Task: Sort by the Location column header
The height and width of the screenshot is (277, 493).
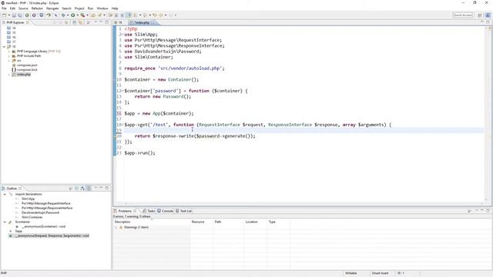Action: tap(255, 222)
